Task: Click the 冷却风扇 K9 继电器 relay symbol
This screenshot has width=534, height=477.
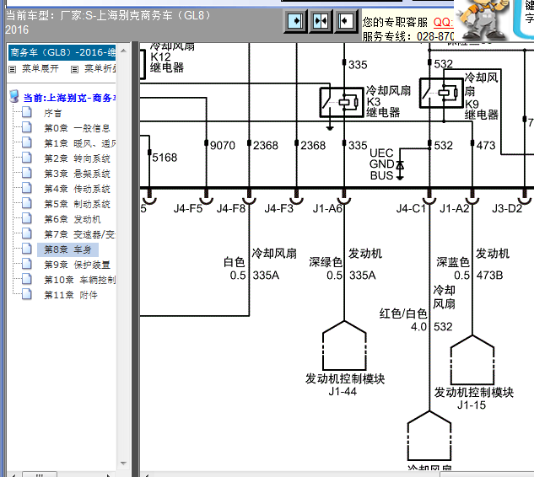Action: click(x=441, y=93)
